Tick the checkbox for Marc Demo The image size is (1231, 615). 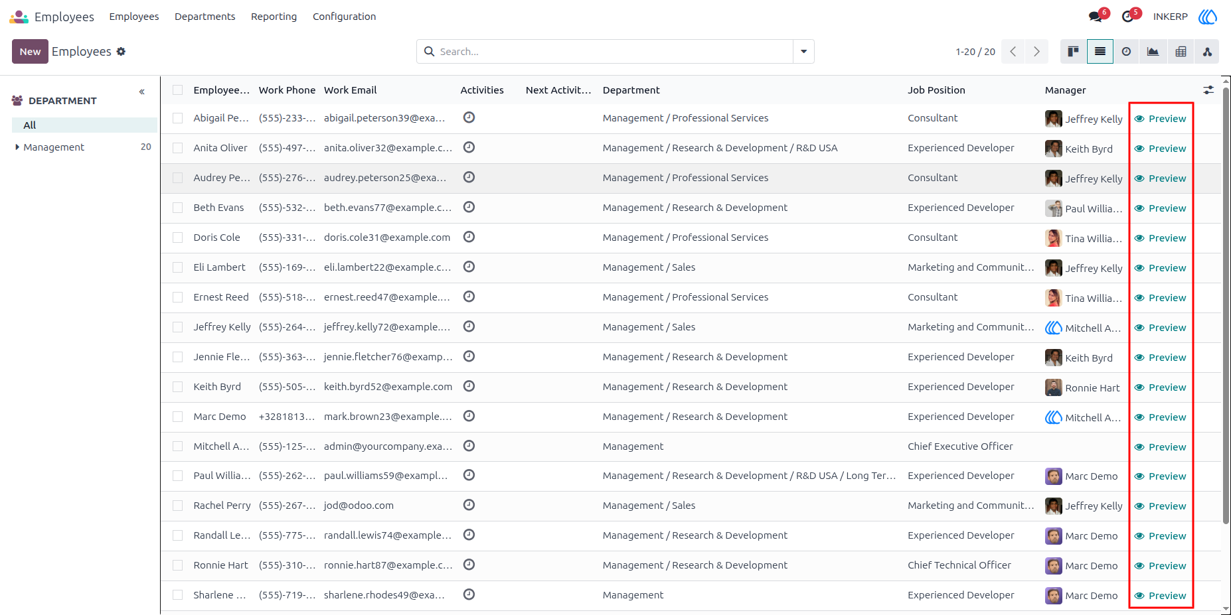click(177, 417)
